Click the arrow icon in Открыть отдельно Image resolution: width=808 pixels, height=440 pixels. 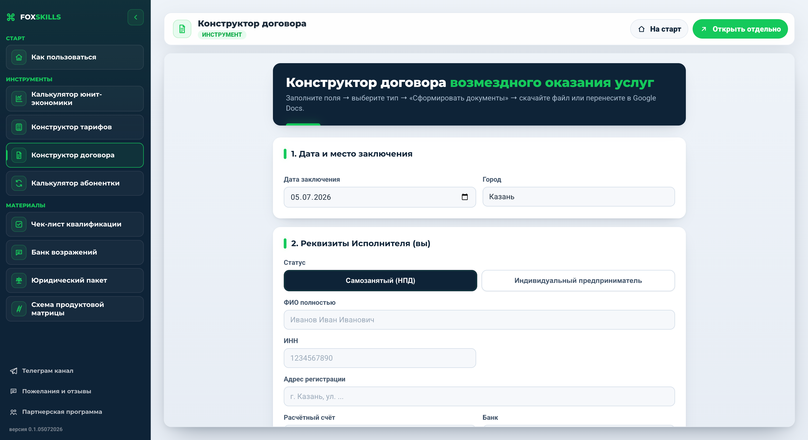pyautogui.click(x=703, y=29)
